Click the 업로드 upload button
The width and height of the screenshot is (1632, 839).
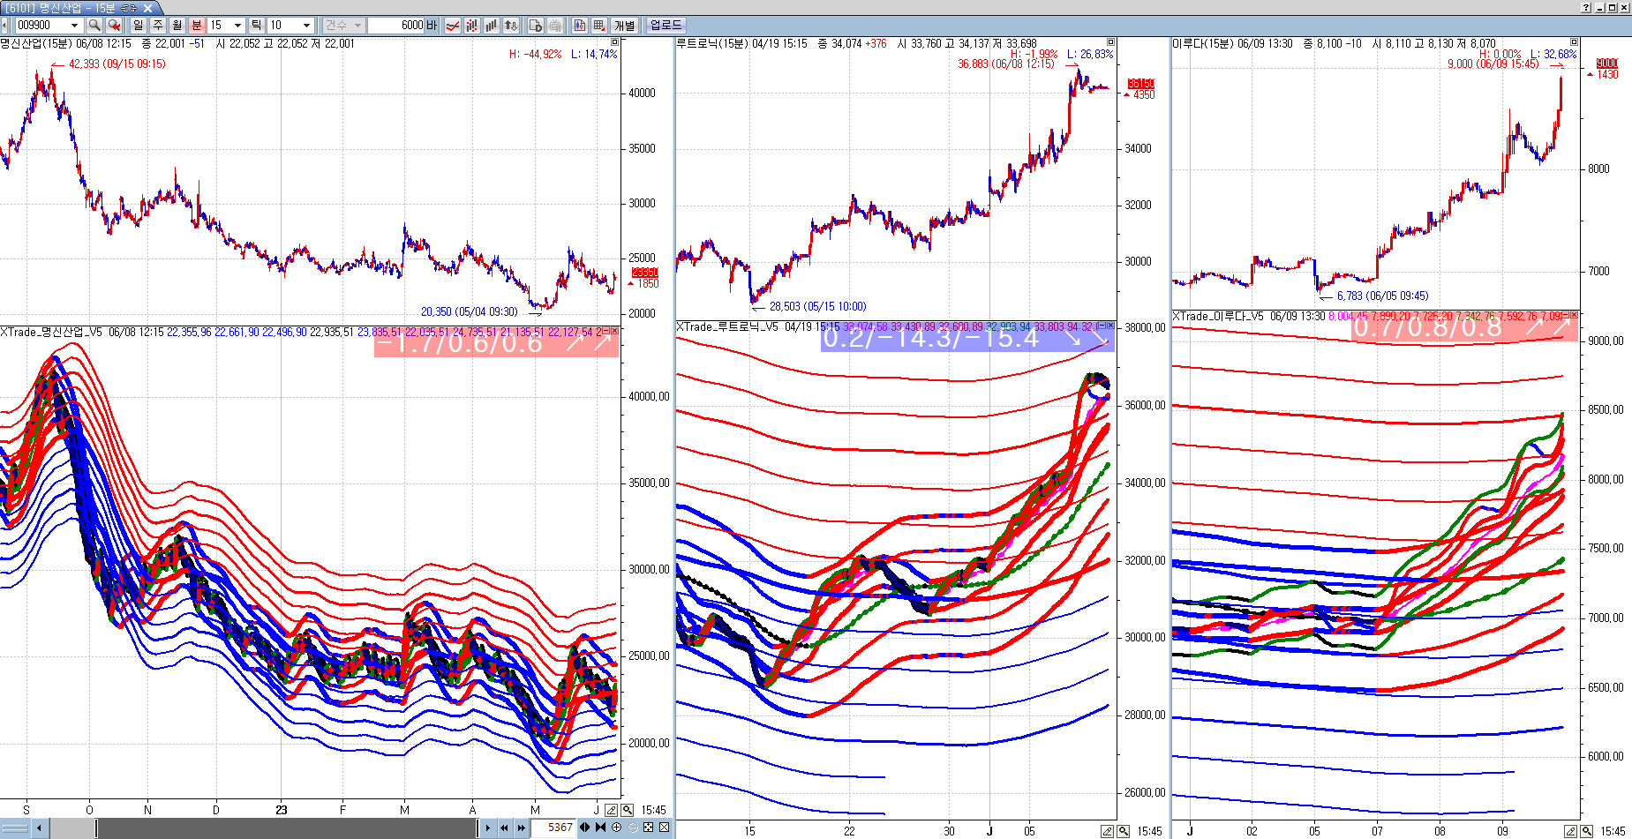666,26
